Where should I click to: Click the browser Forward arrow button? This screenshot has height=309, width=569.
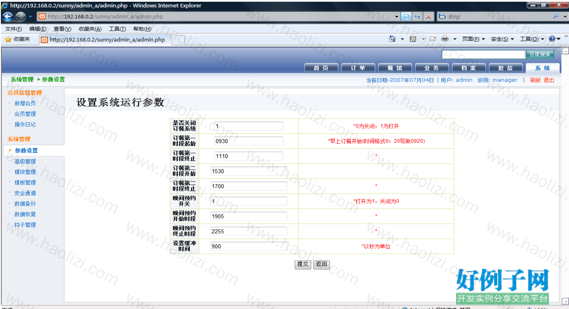pyautogui.click(x=21, y=17)
